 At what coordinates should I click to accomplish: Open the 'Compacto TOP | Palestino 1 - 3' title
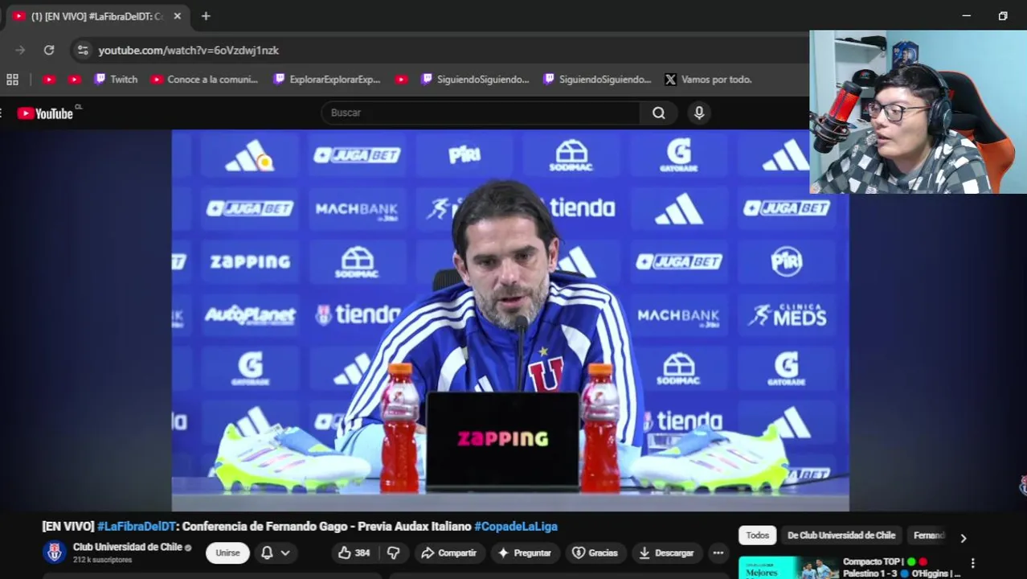coord(901,568)
